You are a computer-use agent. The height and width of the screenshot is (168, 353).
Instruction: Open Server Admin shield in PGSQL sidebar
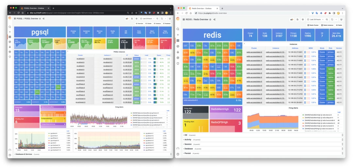[10, 57]
